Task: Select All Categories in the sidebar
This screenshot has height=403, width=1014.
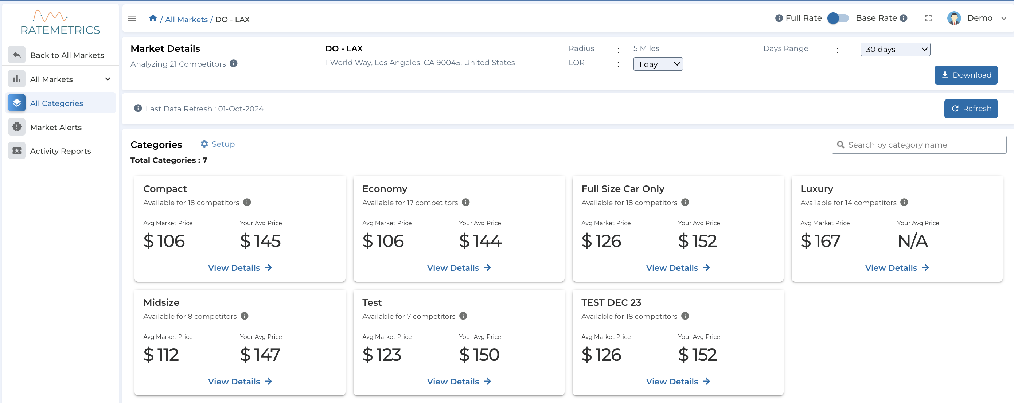Action: coord(56,103)
